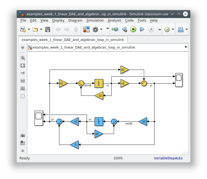This screenshot has width=207, height=179.
Task: Select Fit to View icon in palette
Action: click(23, 65)
